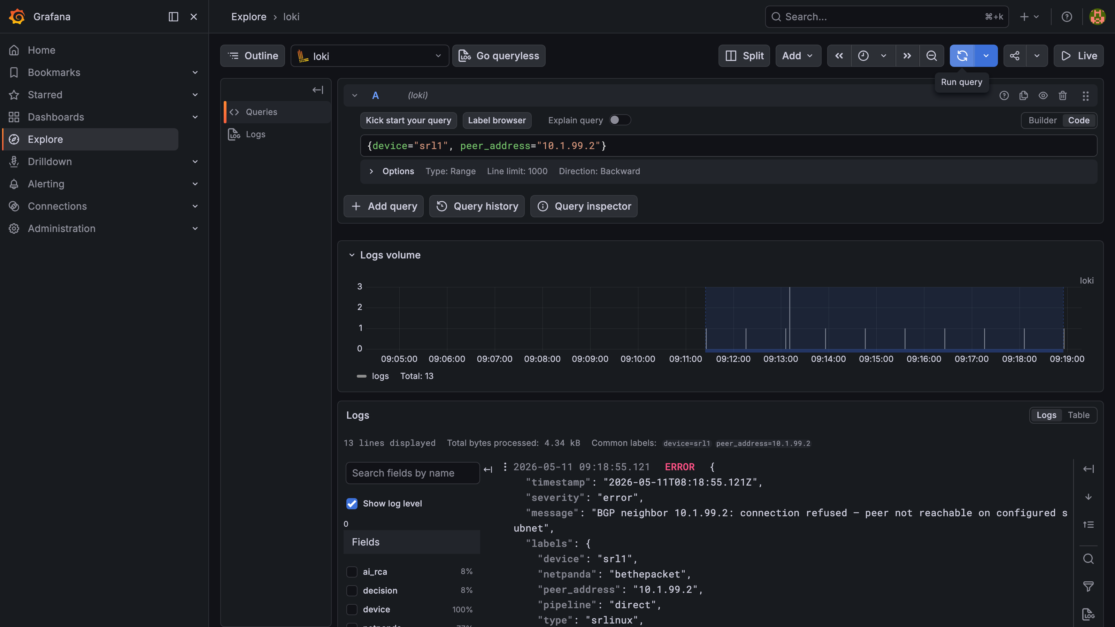Shift time range backwards

839,56
